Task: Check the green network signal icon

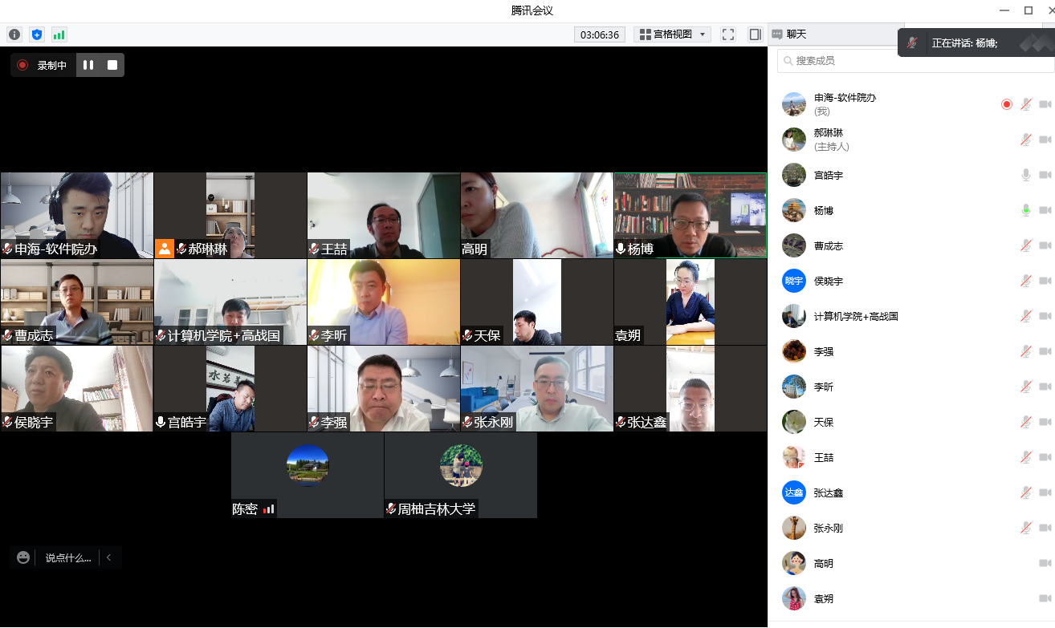Action: pos(59,34)
